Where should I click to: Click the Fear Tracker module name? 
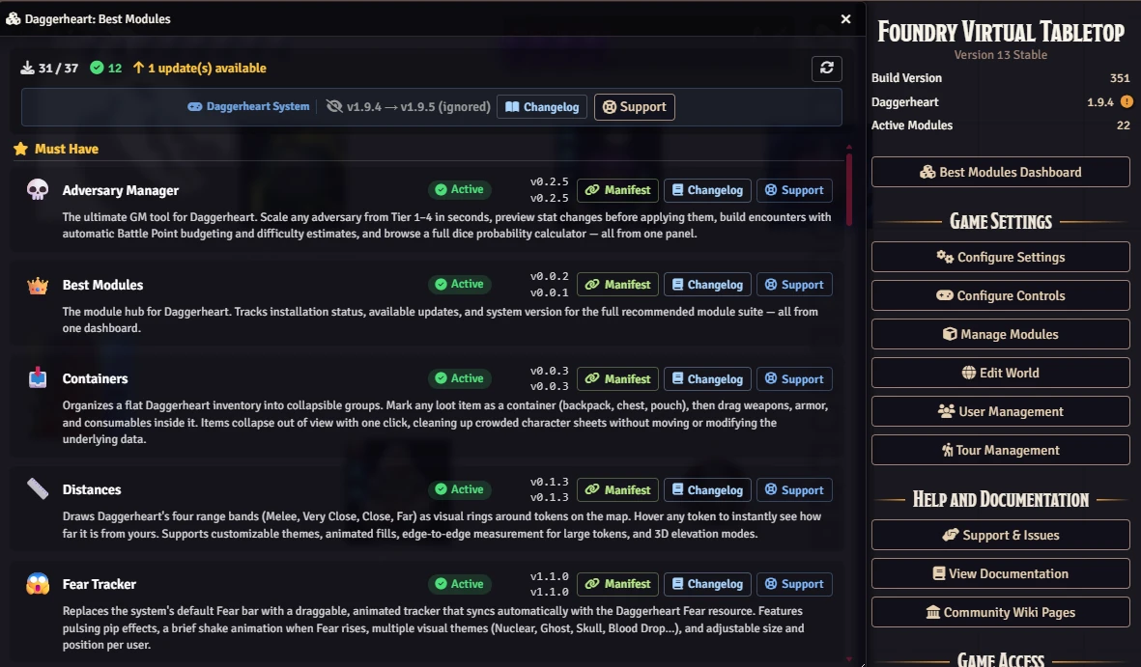pyautogui.click(x=99, y=584)
